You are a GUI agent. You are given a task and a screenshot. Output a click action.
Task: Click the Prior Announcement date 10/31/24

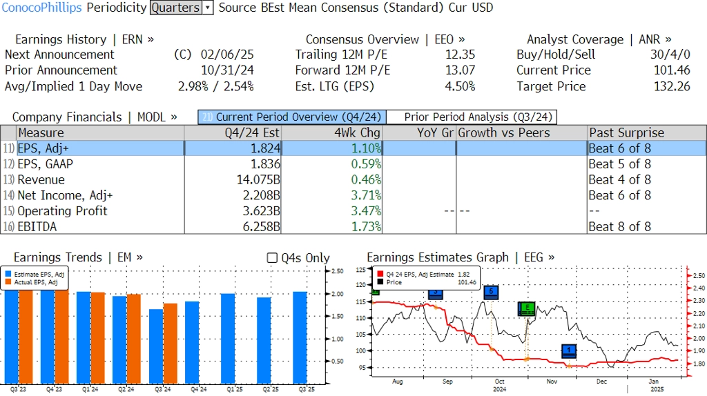pos(227,70)
